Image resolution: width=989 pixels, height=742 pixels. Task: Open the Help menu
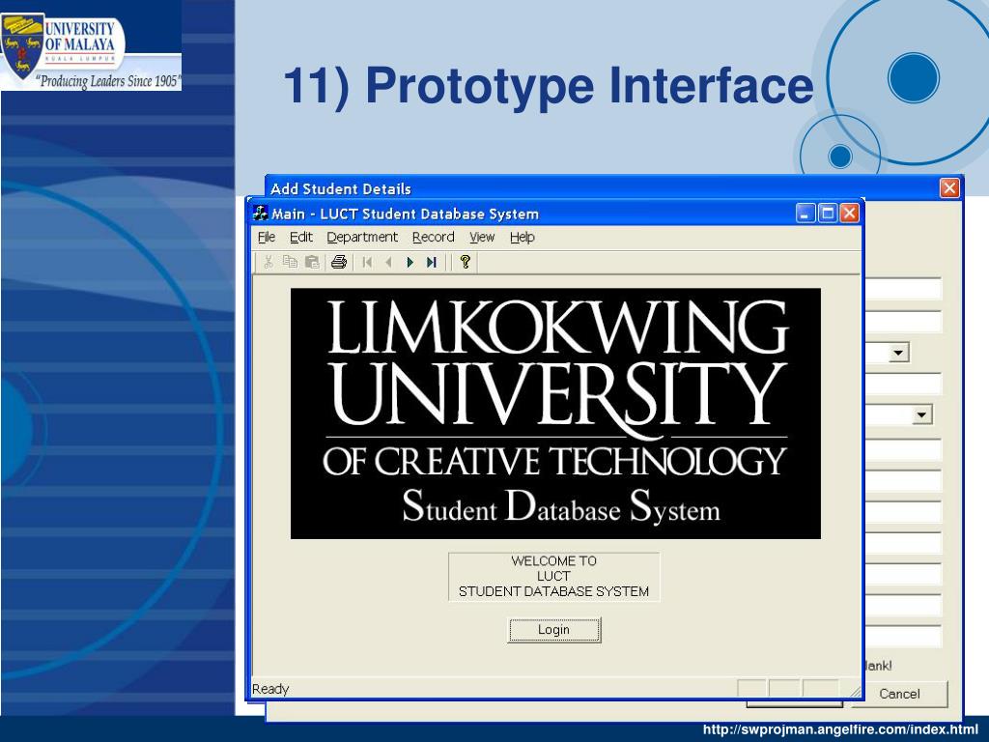523,238
